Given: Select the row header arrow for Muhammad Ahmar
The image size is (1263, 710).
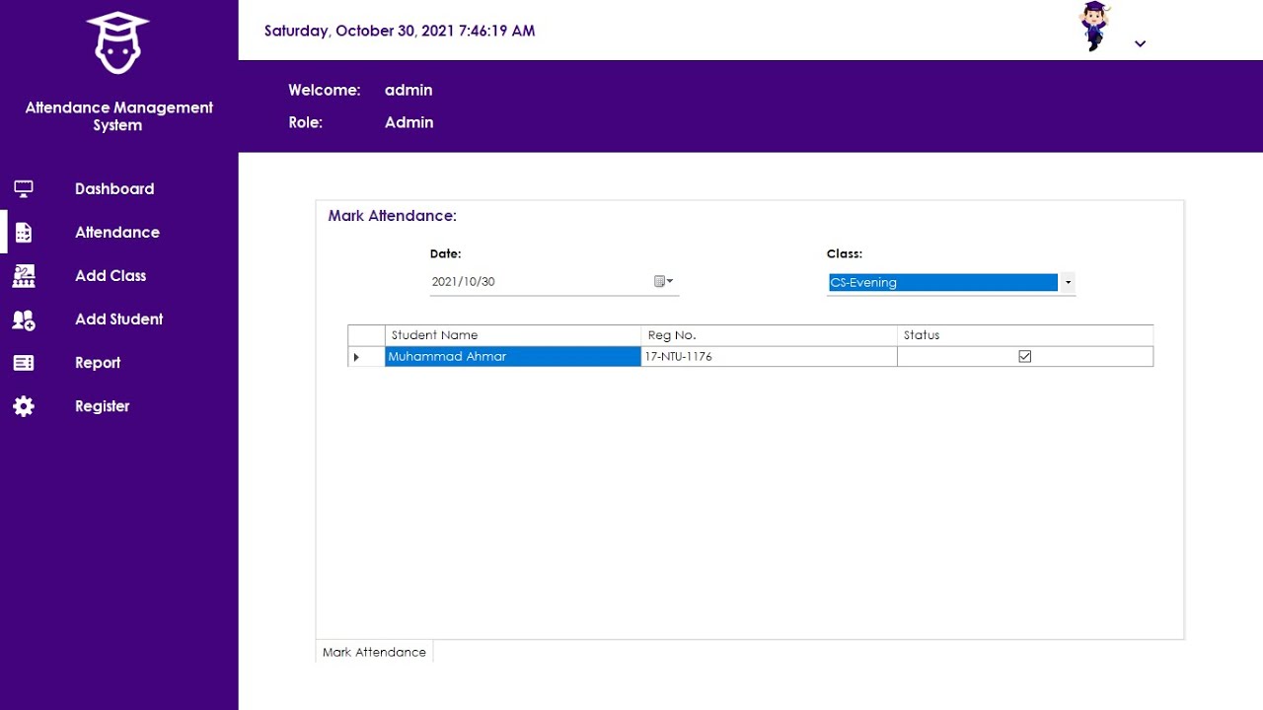Looking at the screenshot, I should (366, 357).
